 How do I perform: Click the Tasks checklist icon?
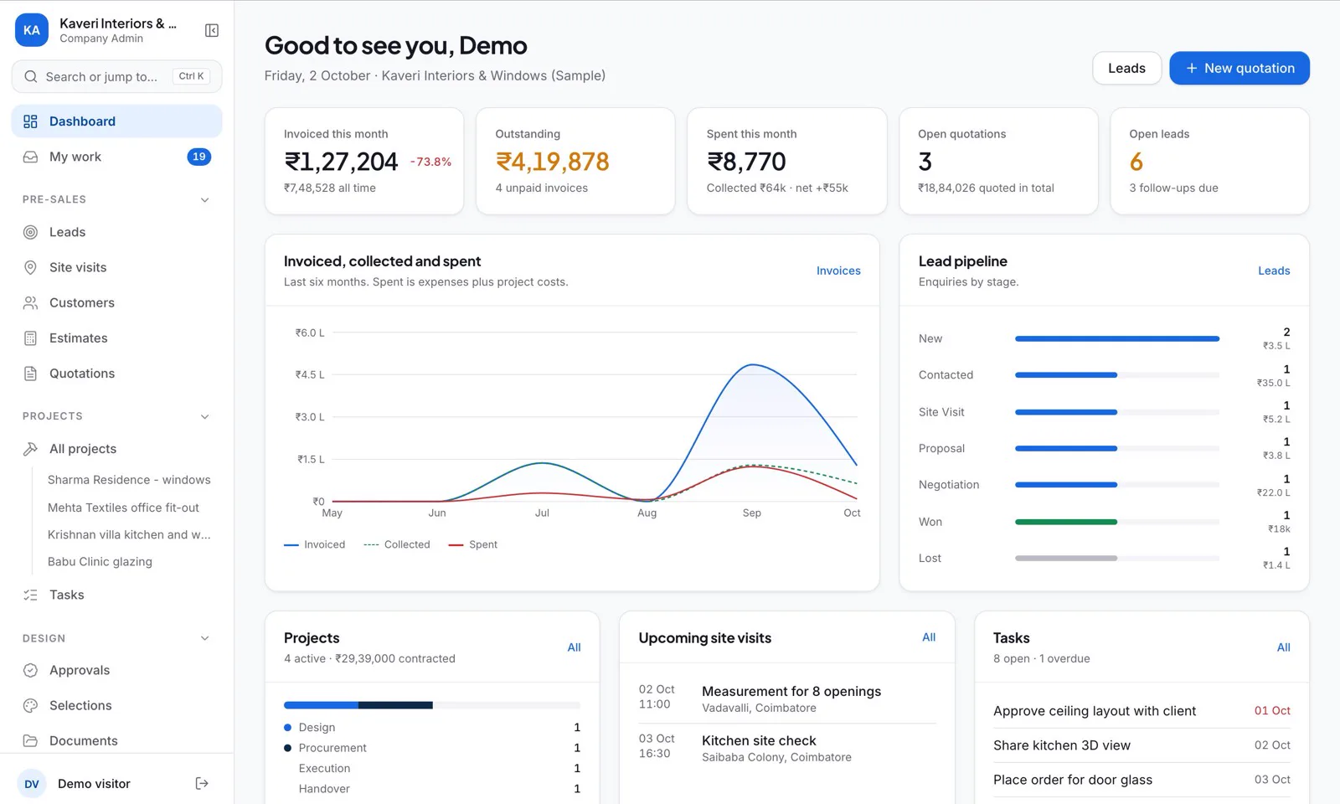pyautogui.click(x=31, y=595)
